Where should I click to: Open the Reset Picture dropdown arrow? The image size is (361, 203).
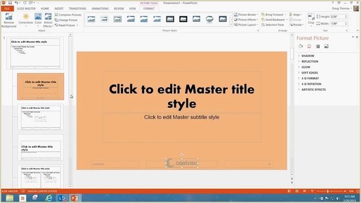(x=77, y=25)
